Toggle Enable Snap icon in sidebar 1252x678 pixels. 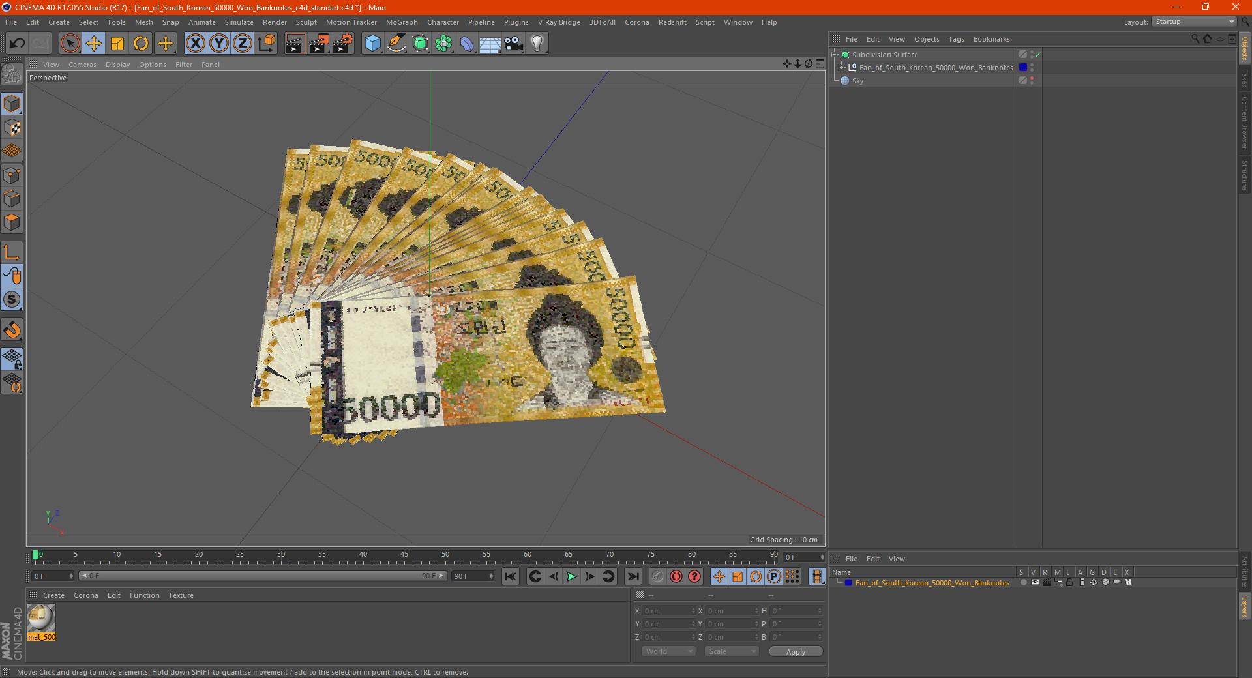point(12,330)
